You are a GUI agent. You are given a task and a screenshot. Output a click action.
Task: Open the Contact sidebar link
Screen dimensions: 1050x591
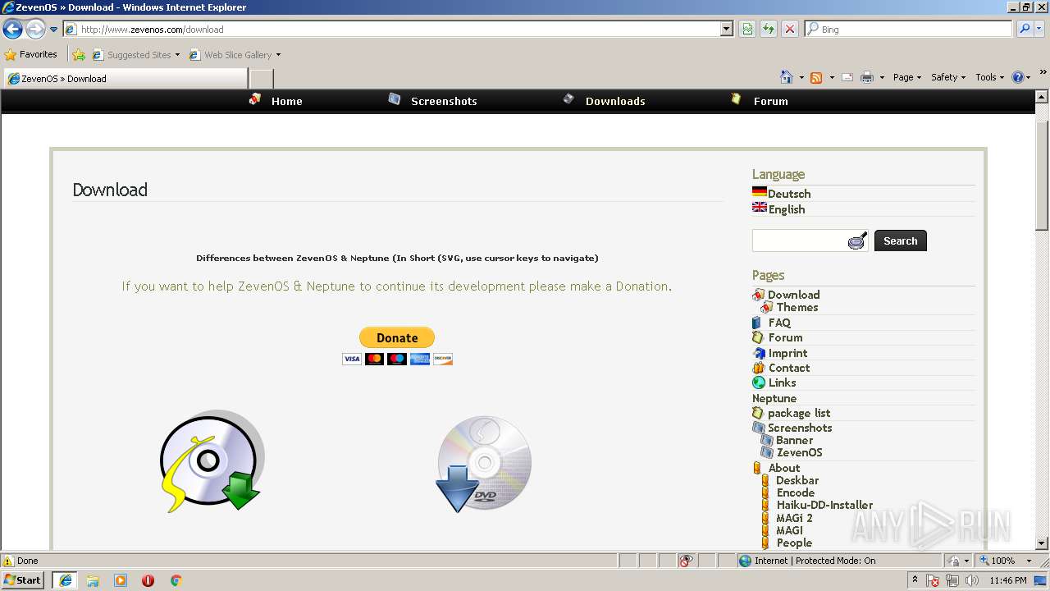click(789, 368)
